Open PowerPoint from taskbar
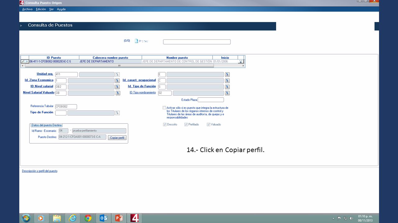 coord(119,218)
